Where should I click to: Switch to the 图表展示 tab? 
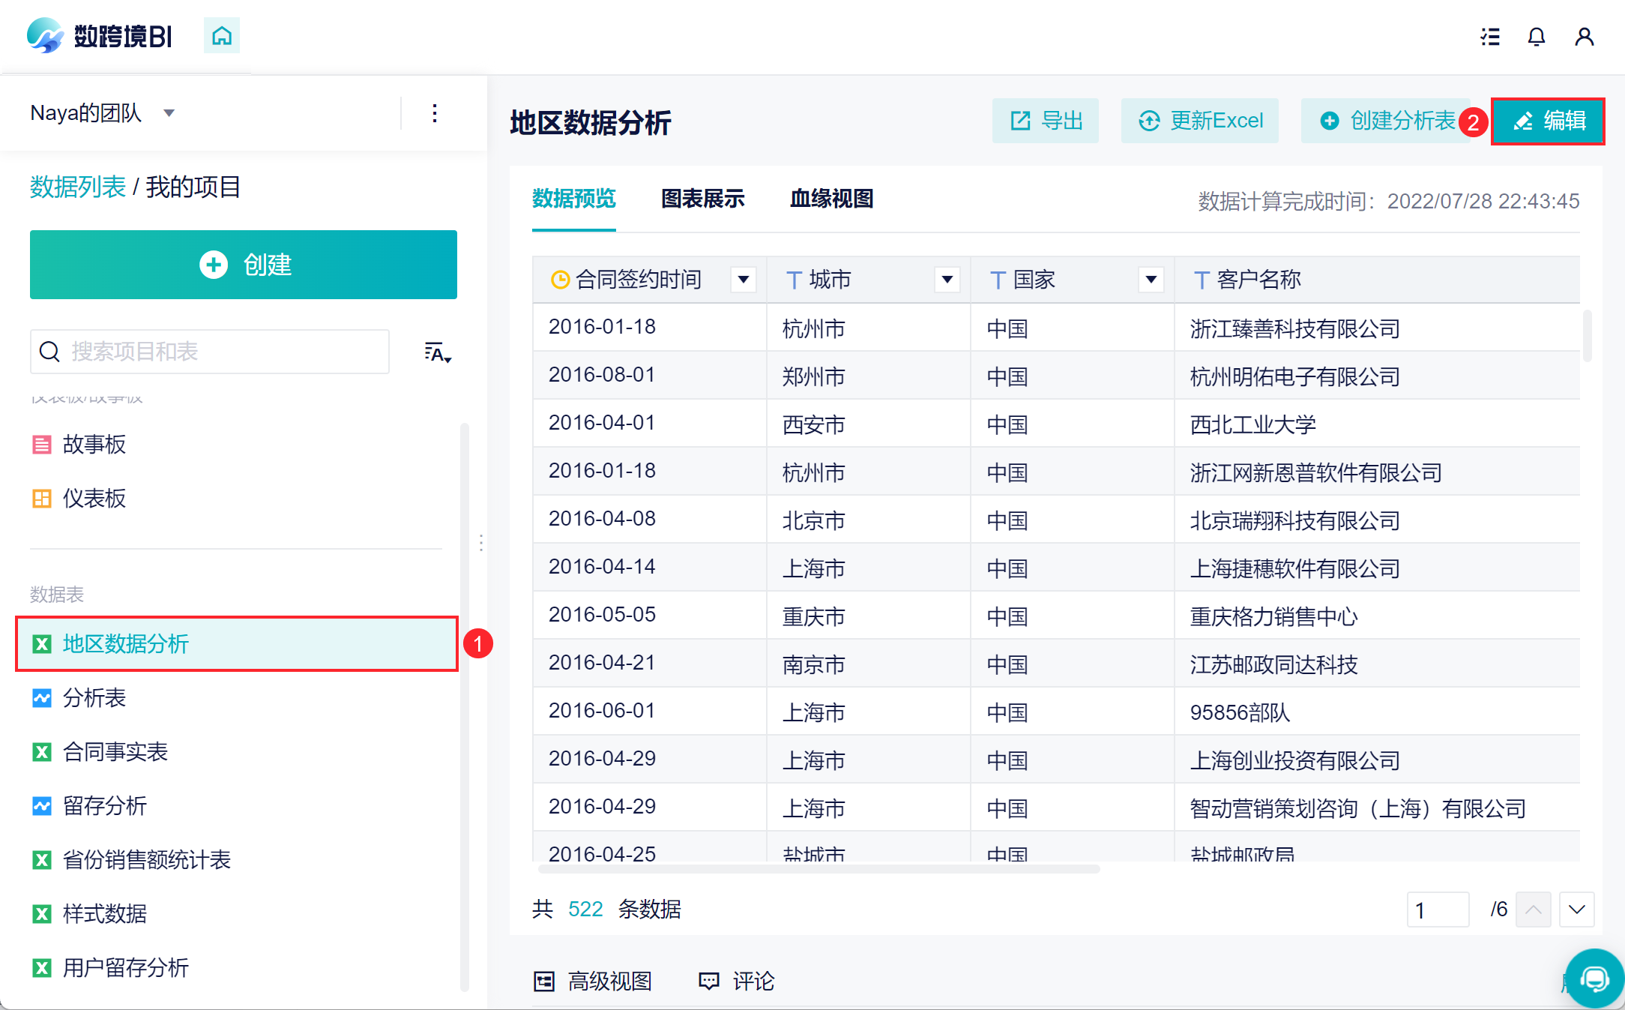point(702,199)
